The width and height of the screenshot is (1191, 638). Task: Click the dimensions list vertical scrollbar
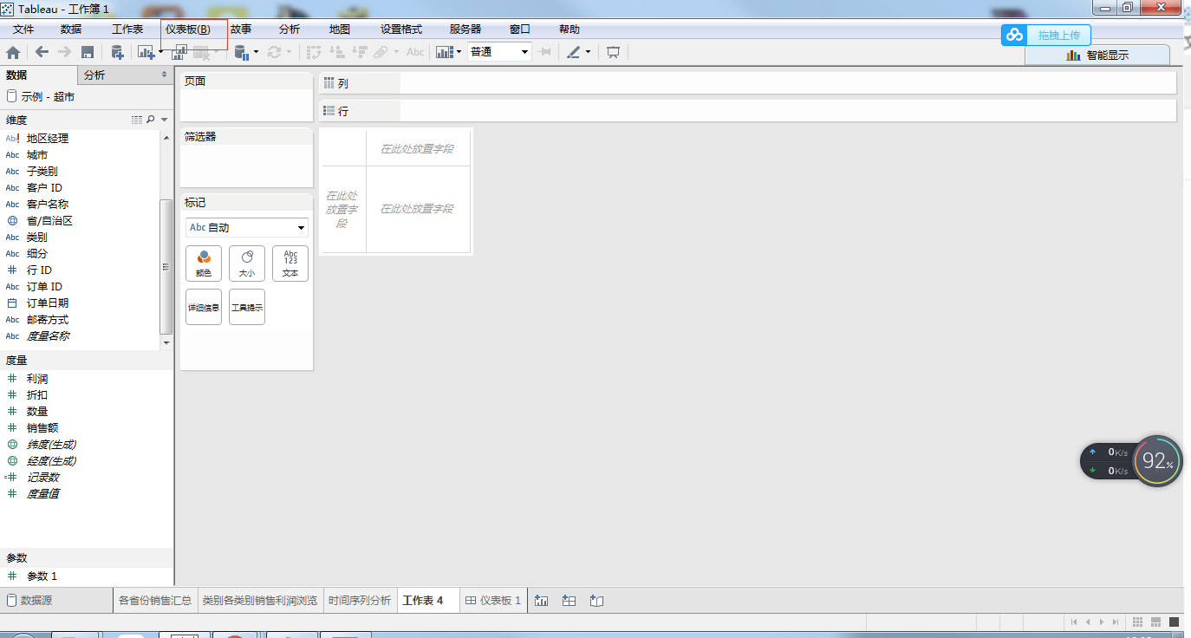(166, 266)
